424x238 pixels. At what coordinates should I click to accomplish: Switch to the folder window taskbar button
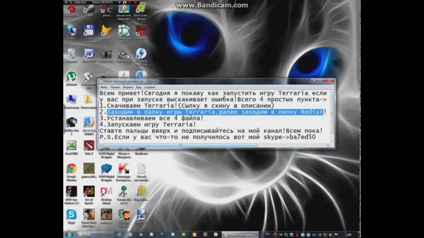(94, 234)
